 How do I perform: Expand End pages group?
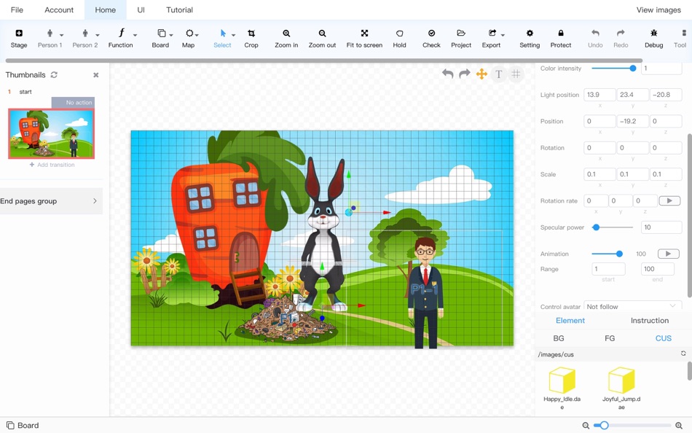[x=51, y=201]
